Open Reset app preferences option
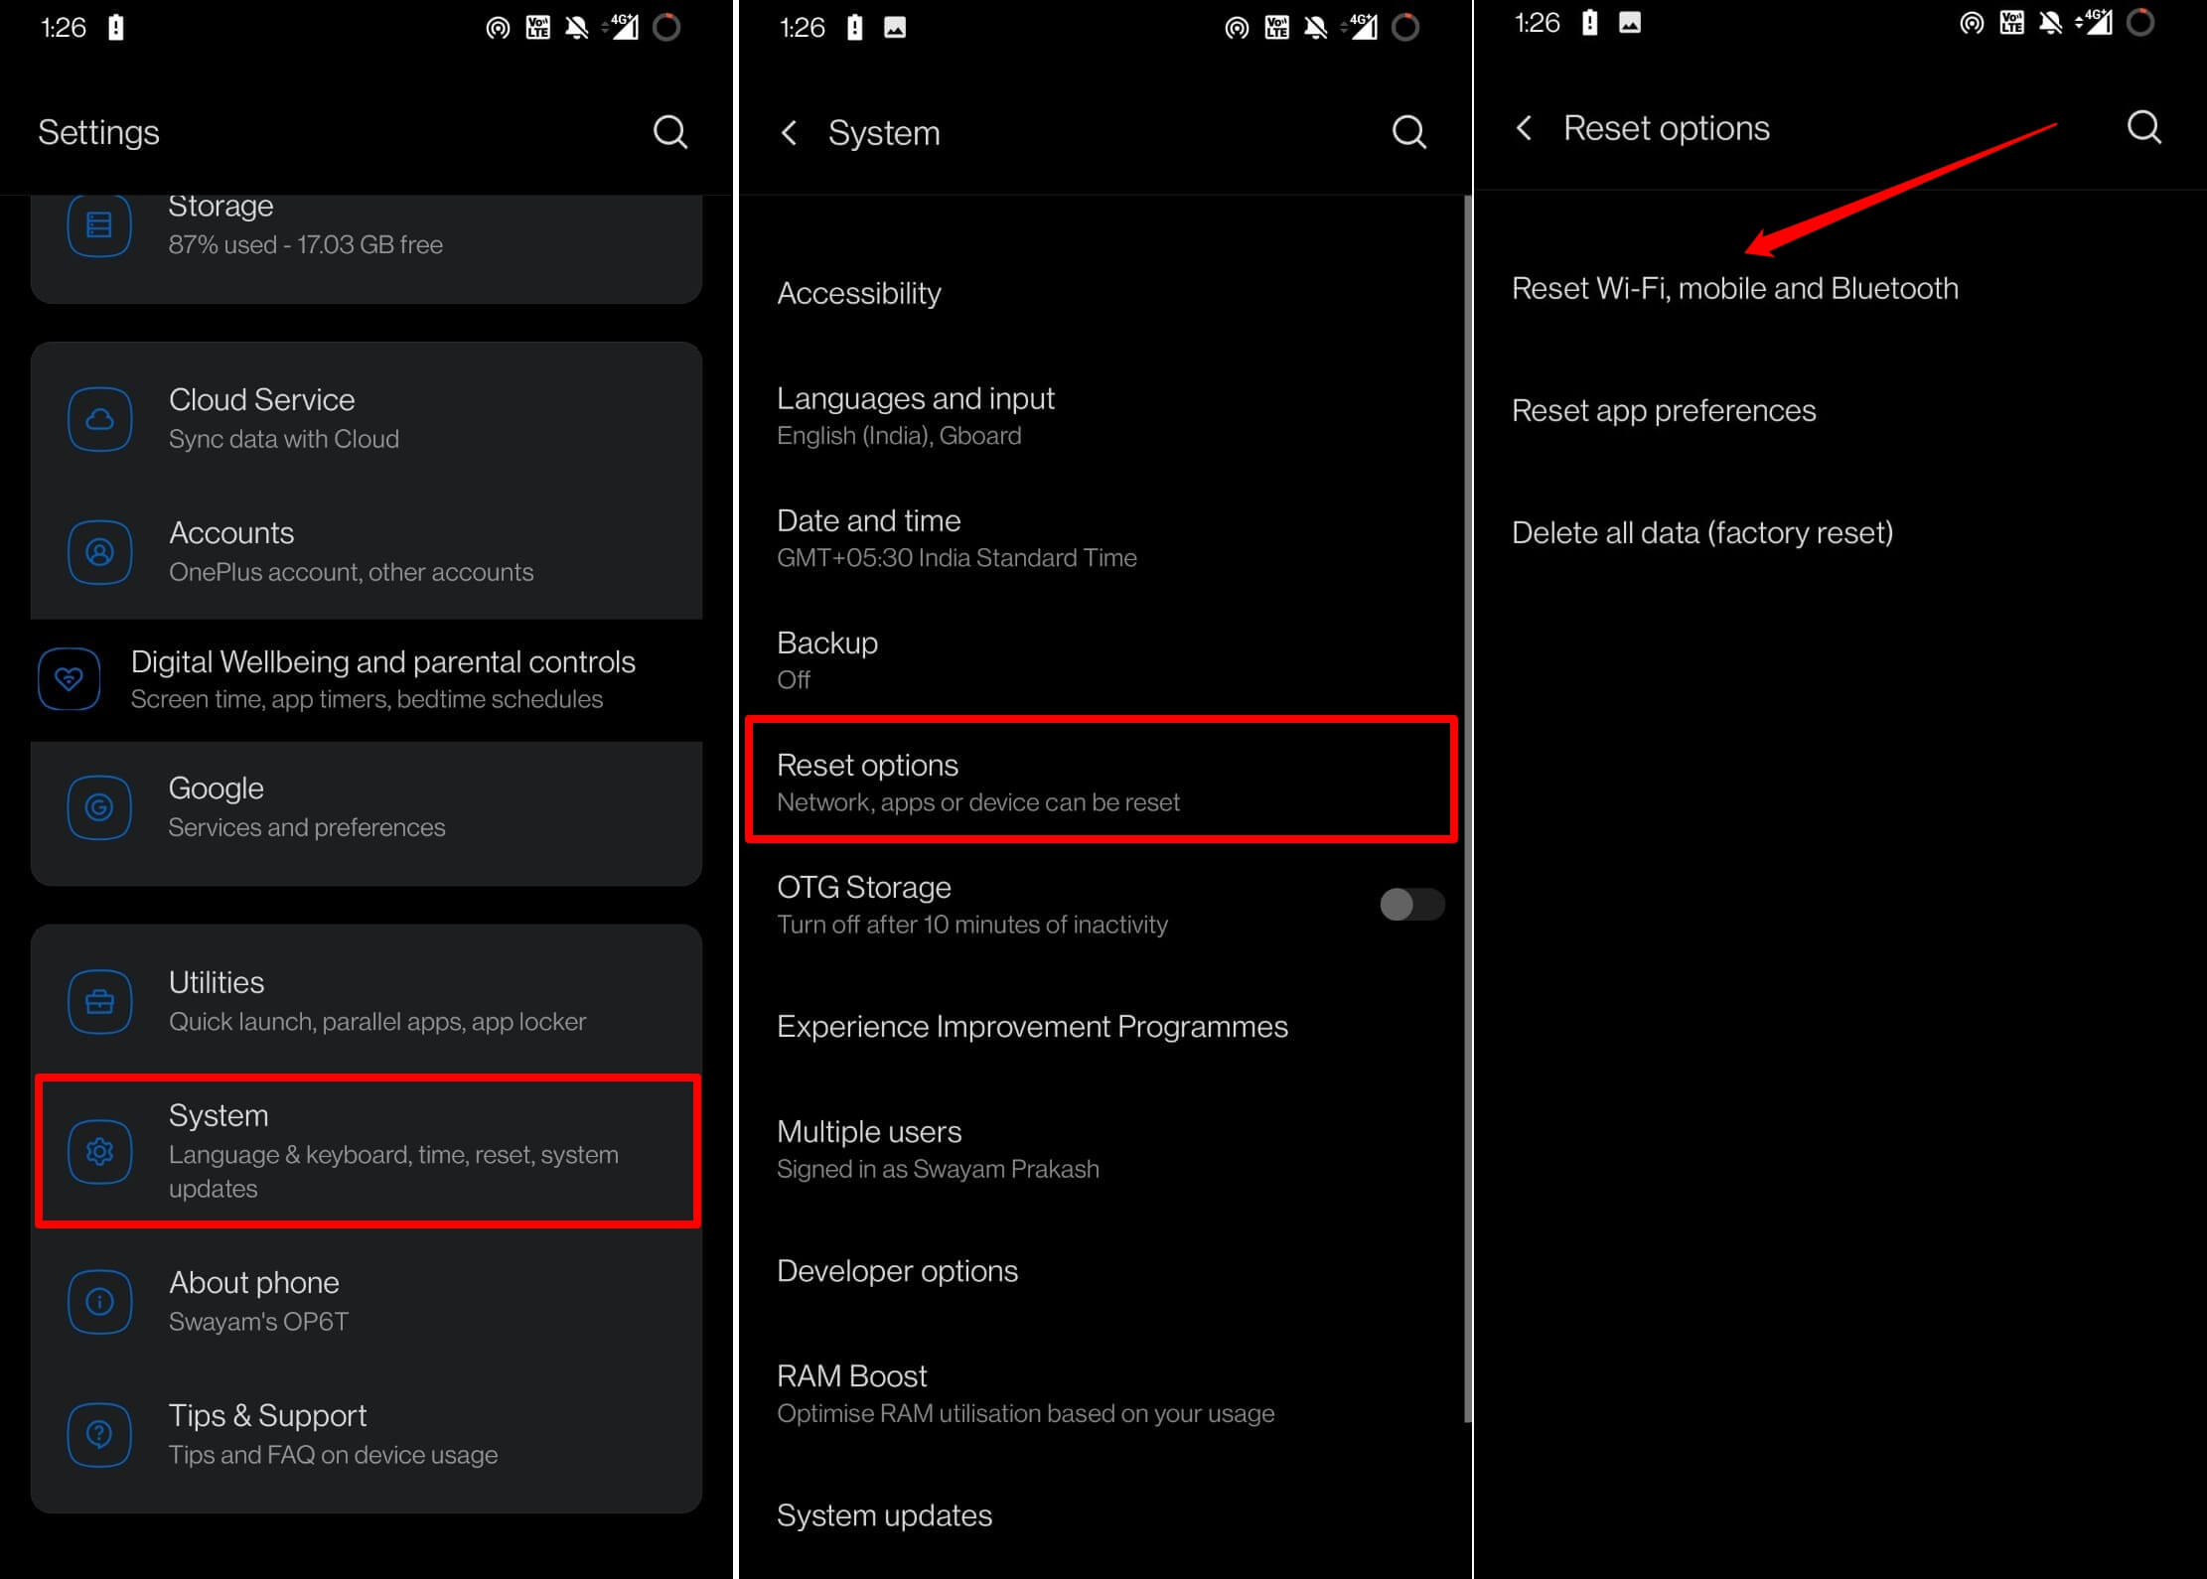Viewport: 2207px width, 1579px height. (x=1662, y=410)
